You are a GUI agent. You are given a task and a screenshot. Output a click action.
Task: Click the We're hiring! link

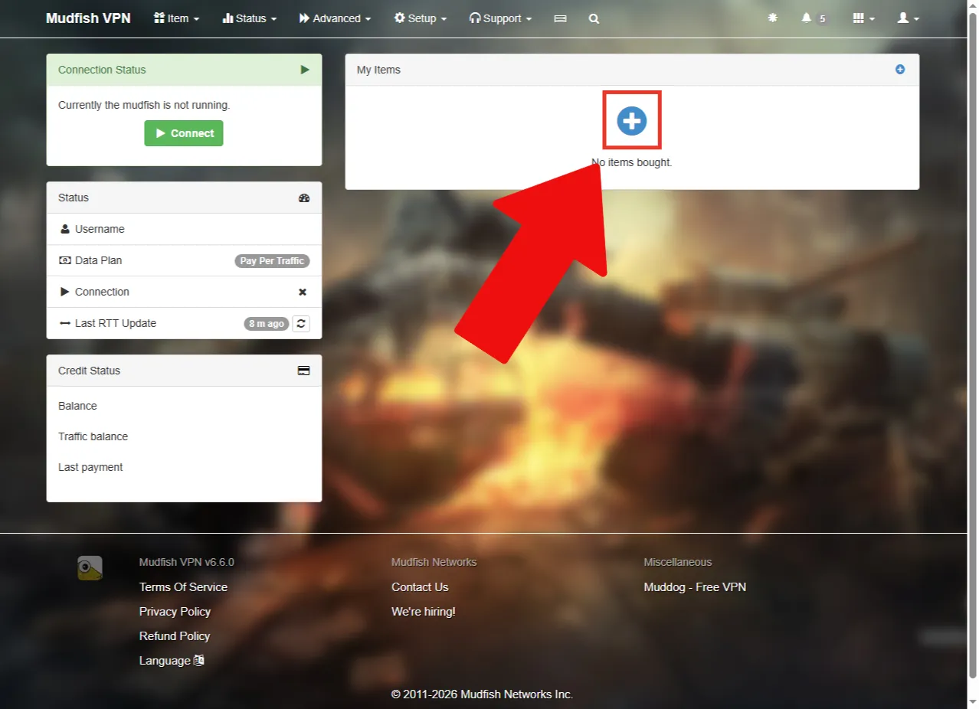click(x=424, y=612)
